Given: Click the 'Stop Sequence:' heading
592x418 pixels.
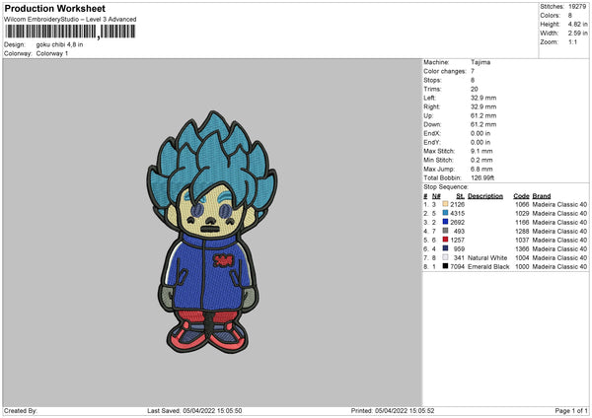Looking at the screenshot, I should pyautogui.click(x=446, y=187).
